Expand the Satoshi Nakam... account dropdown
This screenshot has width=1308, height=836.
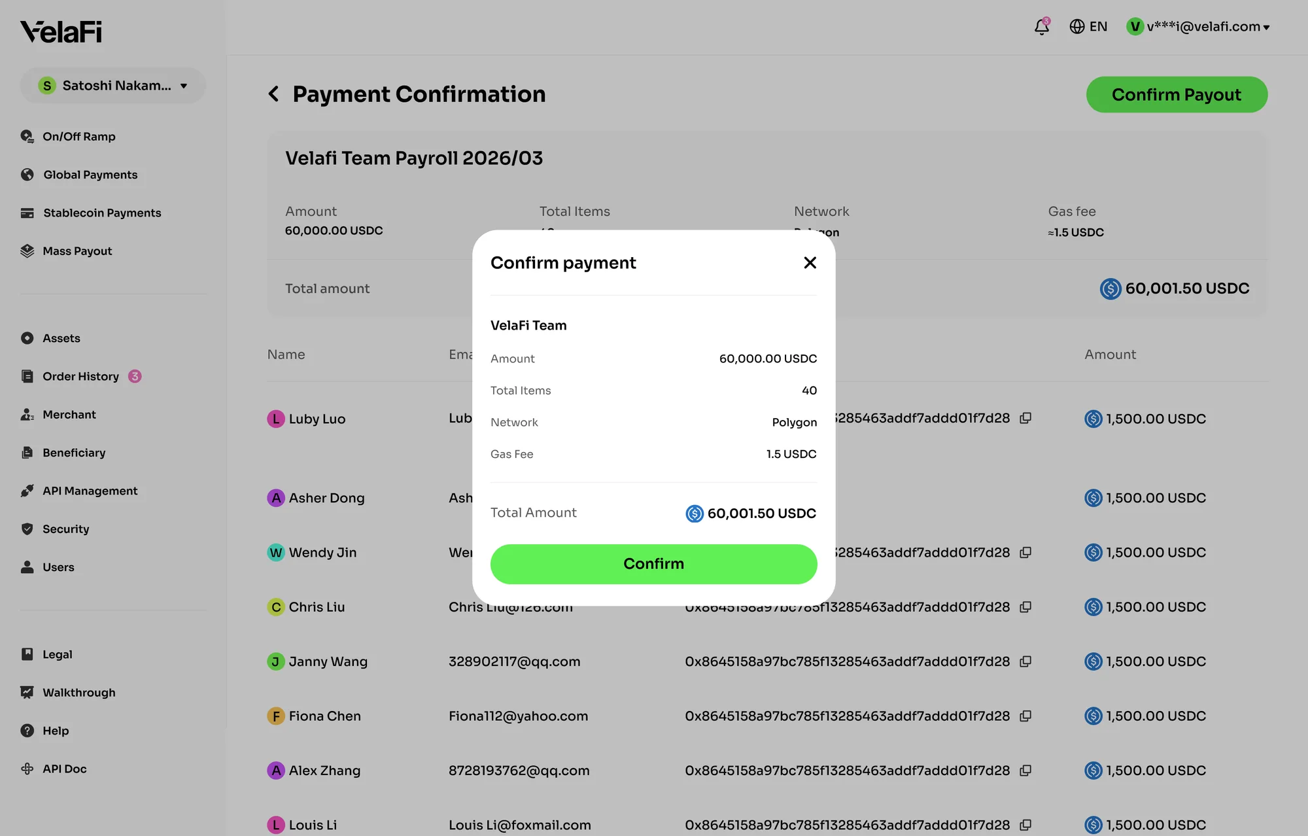coord(112,86)
